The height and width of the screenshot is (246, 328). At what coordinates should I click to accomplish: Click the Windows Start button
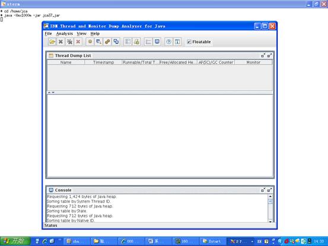(x=15, y=241)
